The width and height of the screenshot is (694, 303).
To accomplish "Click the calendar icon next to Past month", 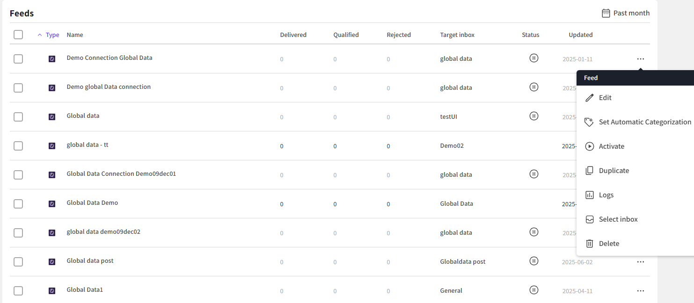I will tap(606, 13).
